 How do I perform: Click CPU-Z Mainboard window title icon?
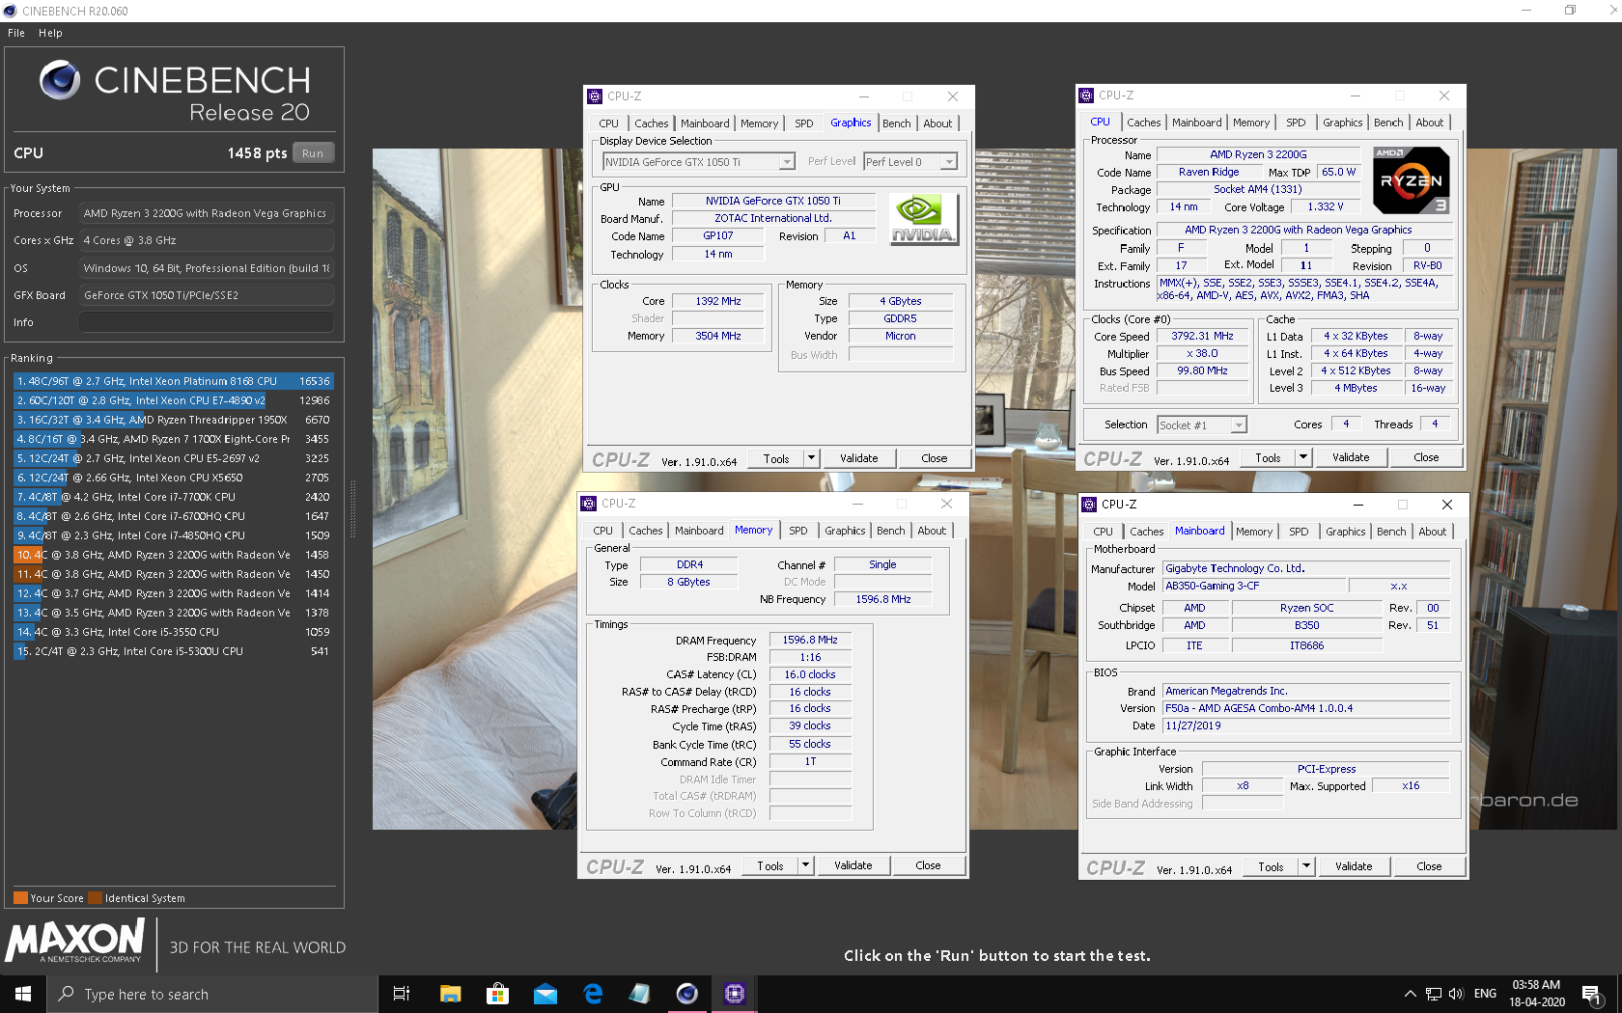click(x=1089, y=505)
